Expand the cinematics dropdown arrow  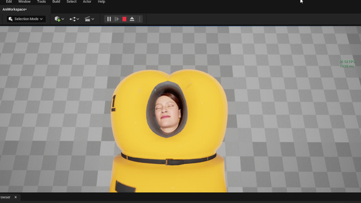[93, 19]
